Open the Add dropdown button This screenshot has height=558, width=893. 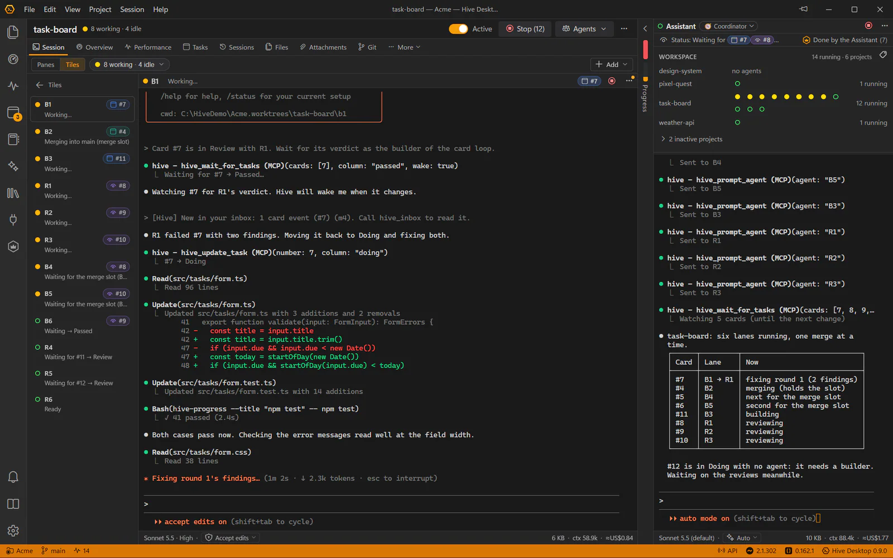coord(611,65)
